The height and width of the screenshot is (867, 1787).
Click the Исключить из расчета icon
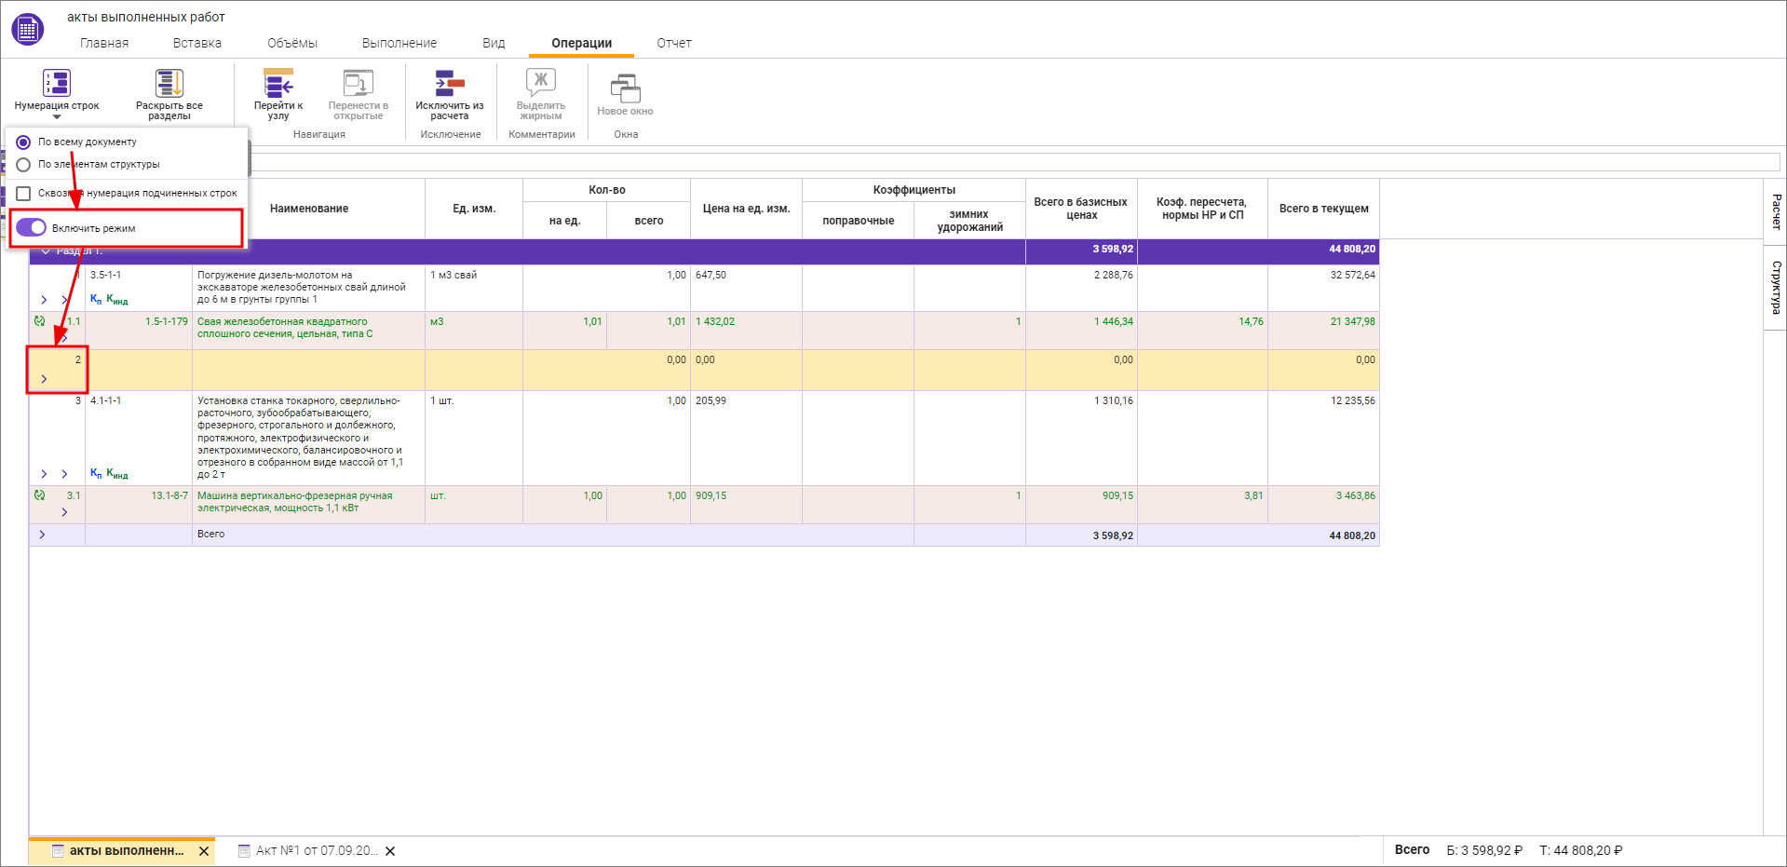pos(449,84)
